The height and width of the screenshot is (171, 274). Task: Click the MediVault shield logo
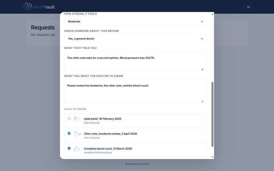click(27, 7)
